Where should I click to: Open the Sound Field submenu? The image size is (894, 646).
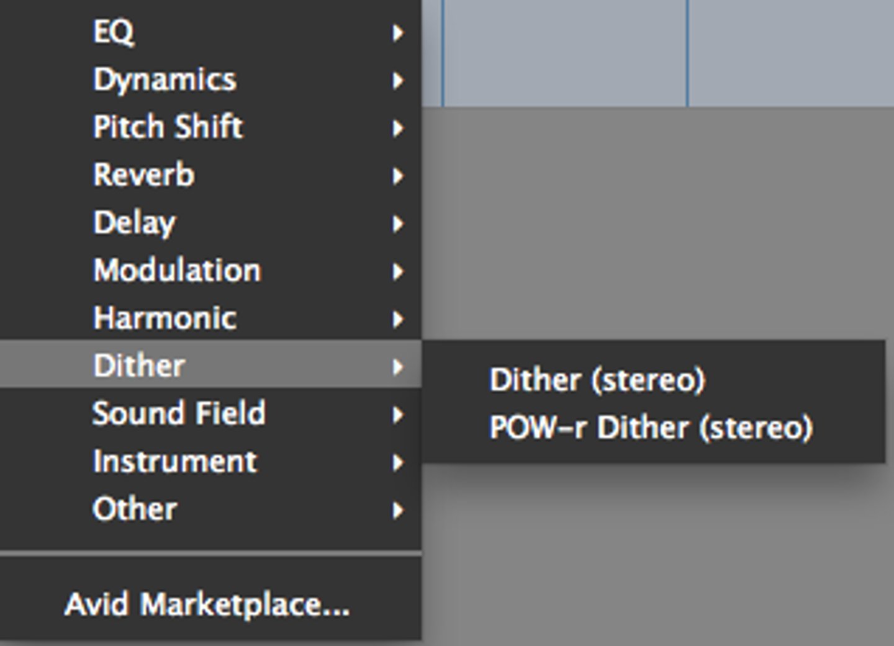[179, 413]
